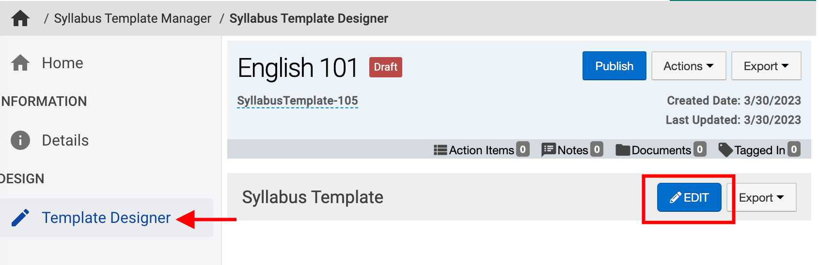This screenshot has height=265, width=819.
Task: Select Template Designer in the sidebar
Action: [106, 218]
